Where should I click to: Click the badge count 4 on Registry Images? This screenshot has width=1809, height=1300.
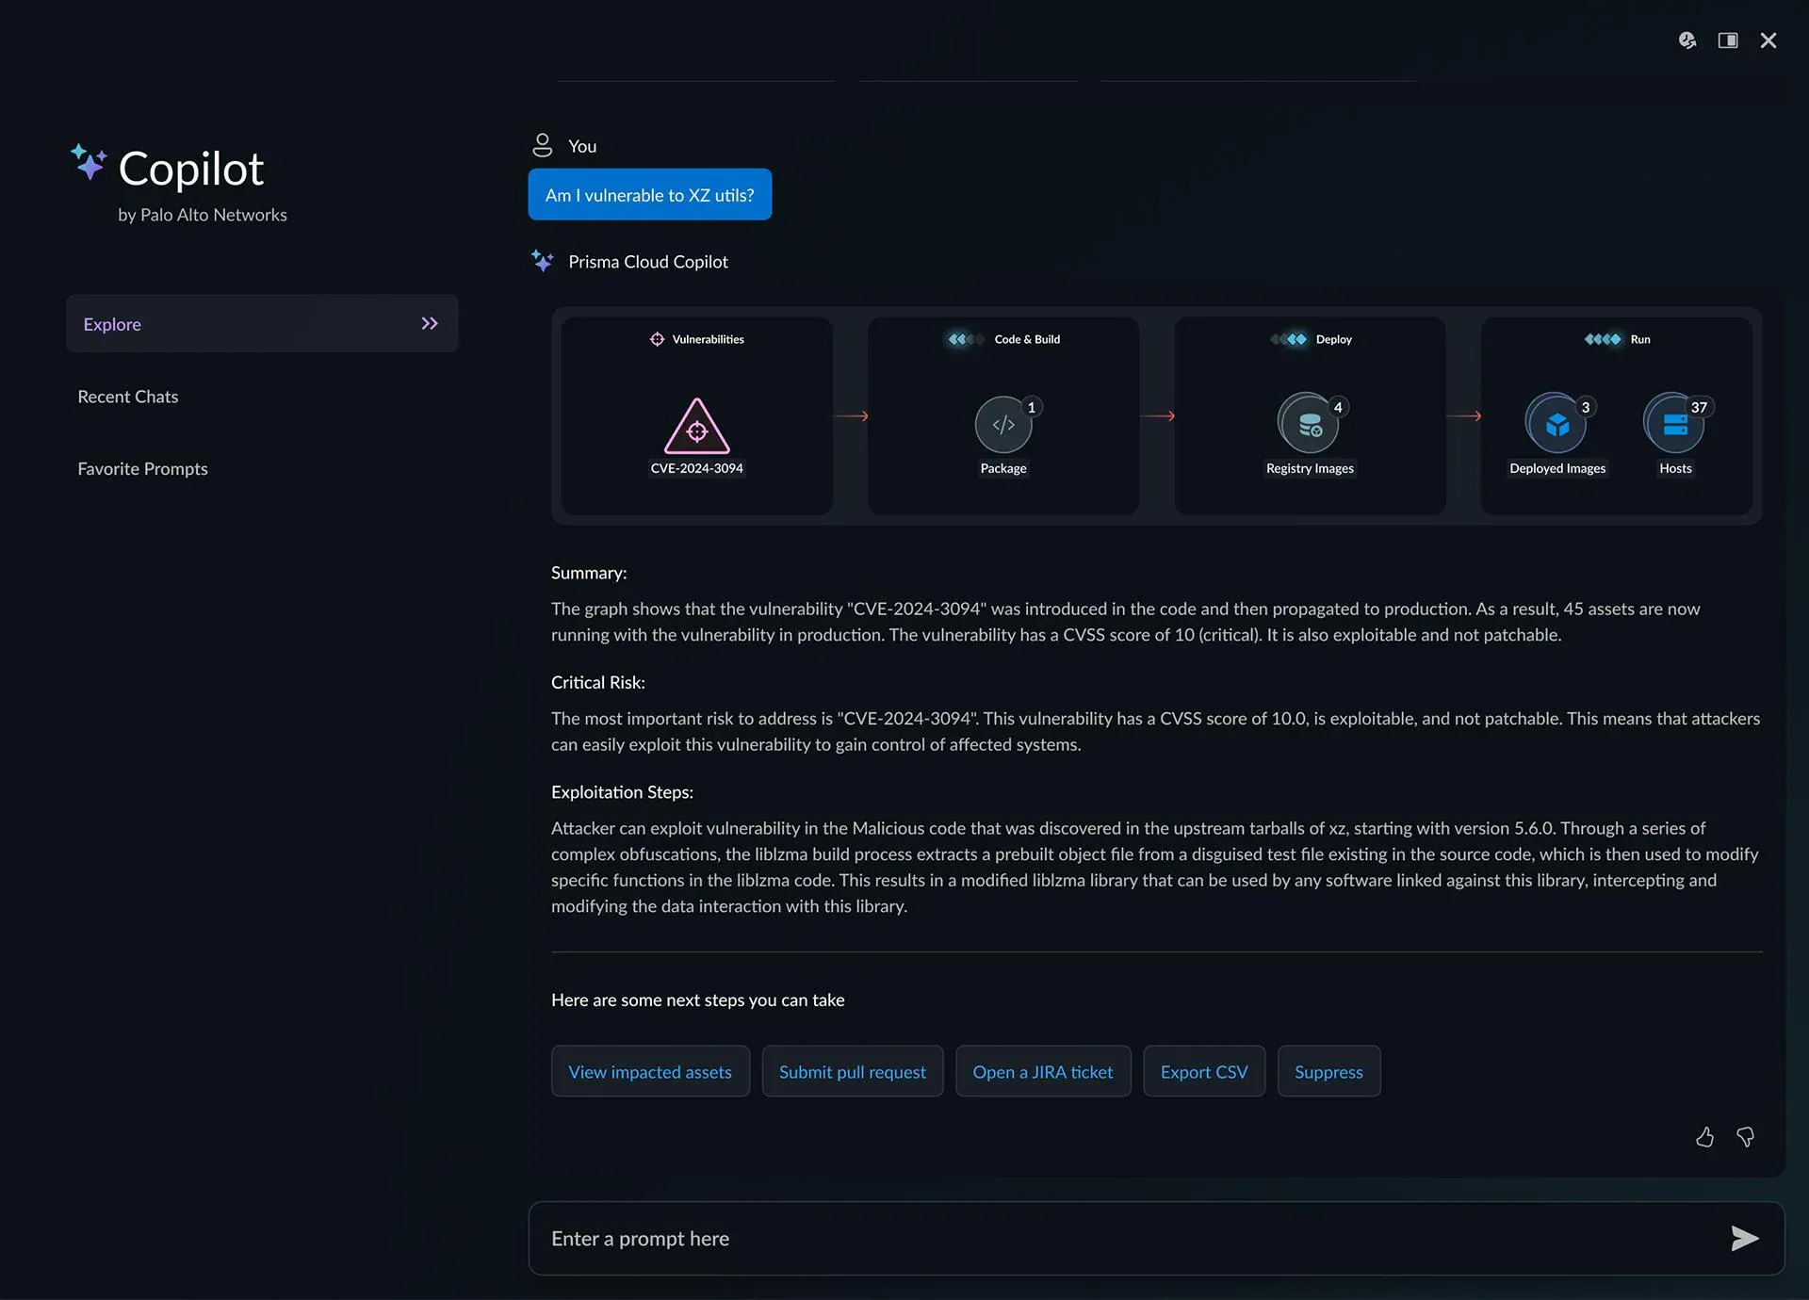[1338, 407]
